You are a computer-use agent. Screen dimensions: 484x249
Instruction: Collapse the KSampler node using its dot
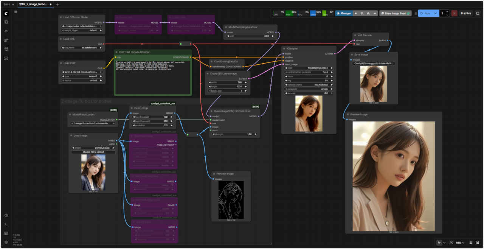(x=284, y=48)
